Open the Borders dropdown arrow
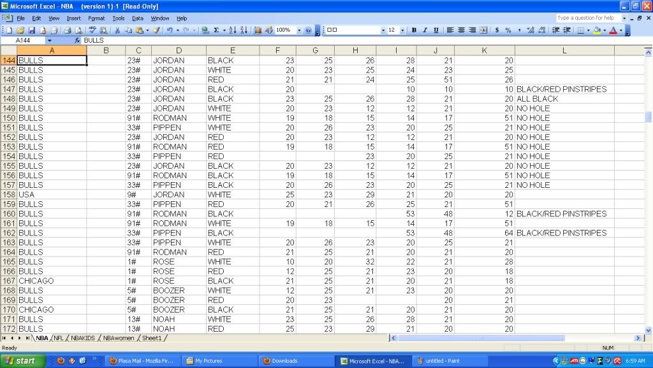The image size is (653, 368). (x=588, y=30)
